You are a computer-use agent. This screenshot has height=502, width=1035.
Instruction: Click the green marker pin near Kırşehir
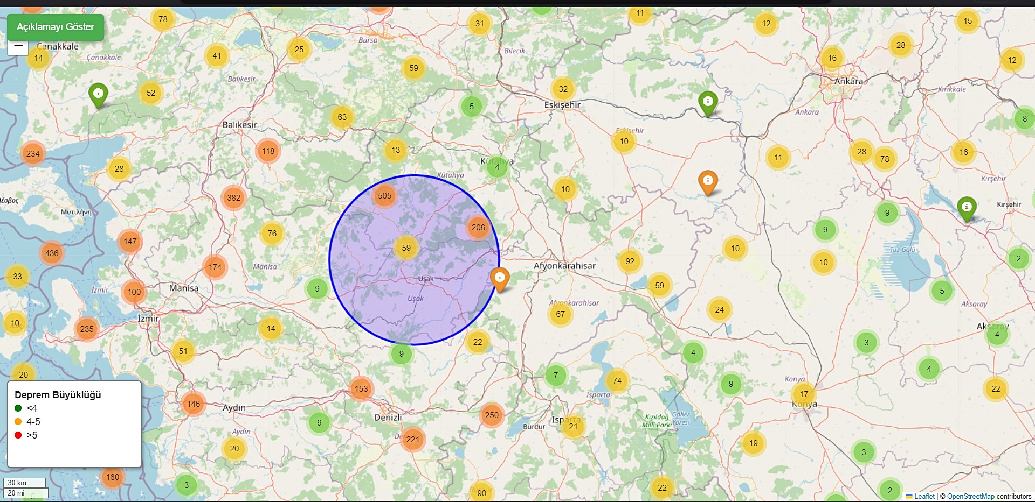point(967,208)
